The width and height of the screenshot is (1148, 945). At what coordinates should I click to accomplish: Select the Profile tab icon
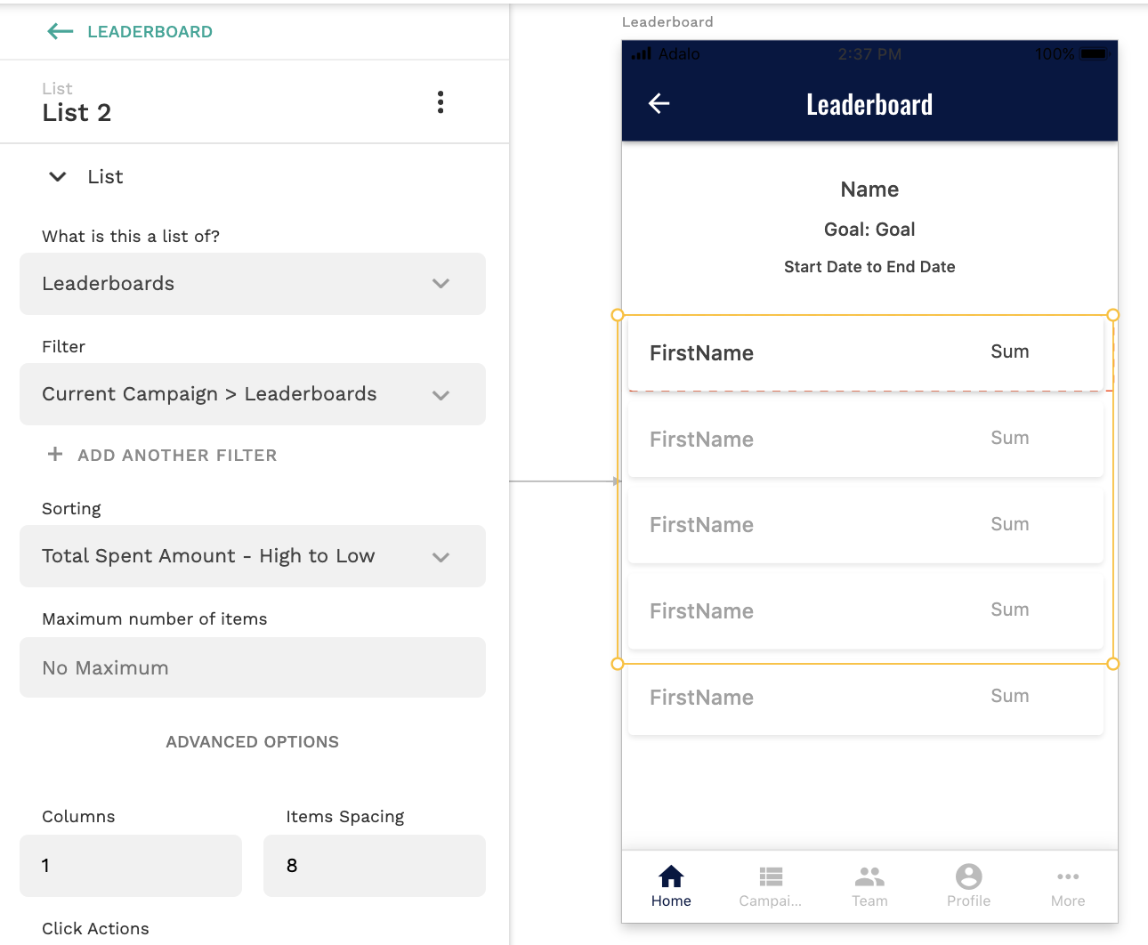coord(968,877)
